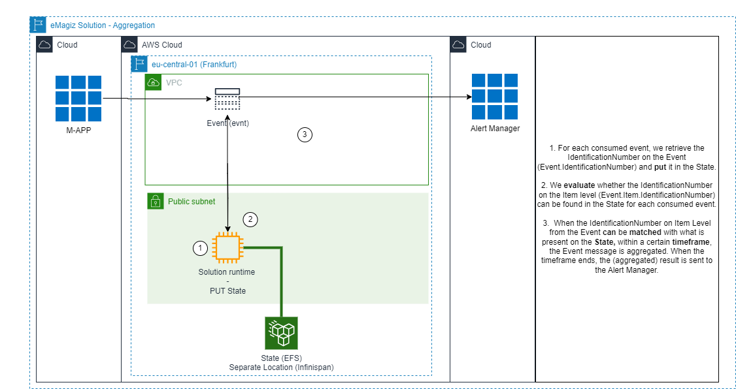Click the eu-central-01 Frankfurt flag icon
This screenshot has height=389, width=736.
(x=140, y=64)
